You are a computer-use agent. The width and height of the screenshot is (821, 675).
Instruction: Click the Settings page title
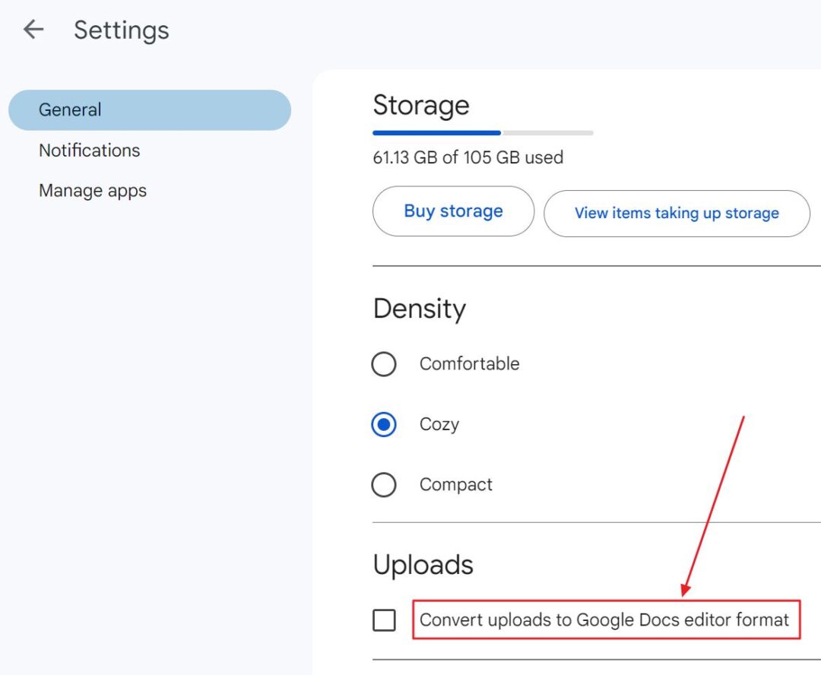click(x=122, y=30)
